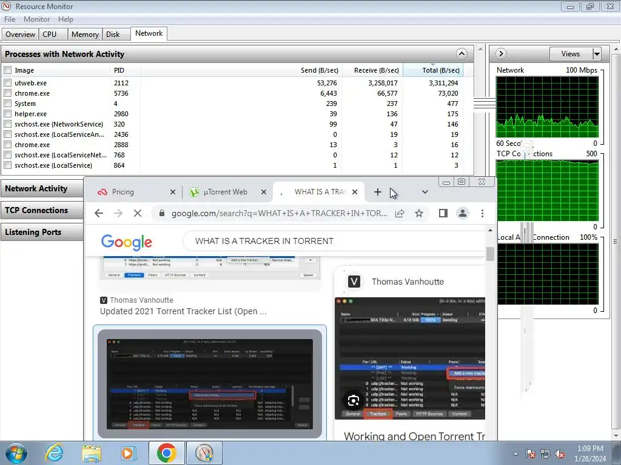Click Resource Monitor taskbar gauge icon

pyautogui.click(x=204, y=453)
